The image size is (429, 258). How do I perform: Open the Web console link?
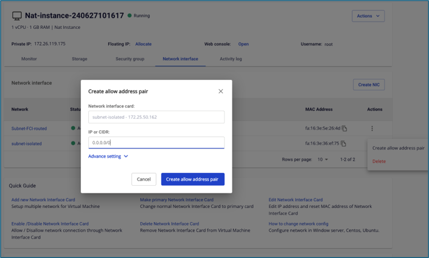pyautogui.click(x=244, y=44)
